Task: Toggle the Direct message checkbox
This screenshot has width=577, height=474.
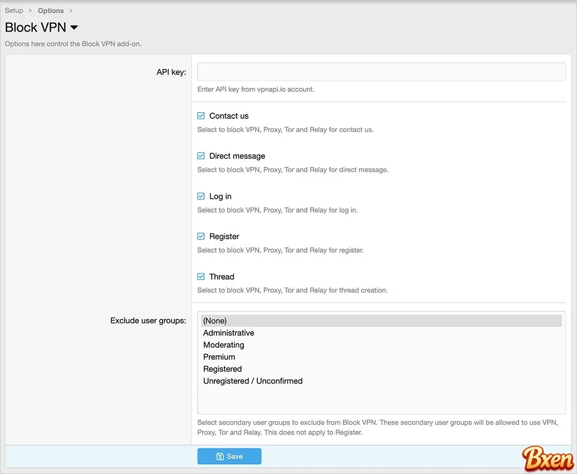Action: (201, 156)
